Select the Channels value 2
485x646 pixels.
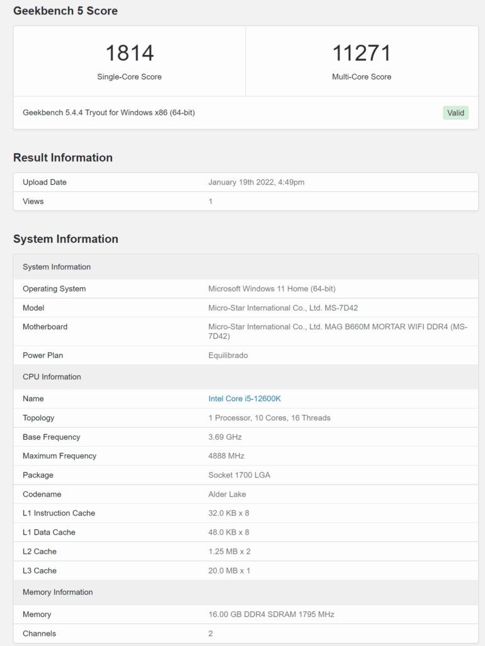pyautogui.click(x=210, y=633)
